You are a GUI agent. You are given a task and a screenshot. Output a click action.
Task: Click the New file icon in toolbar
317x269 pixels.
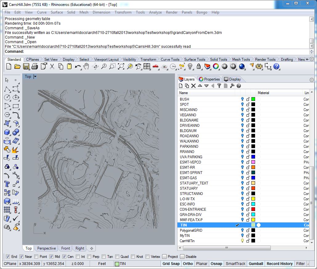pos(9,66)
